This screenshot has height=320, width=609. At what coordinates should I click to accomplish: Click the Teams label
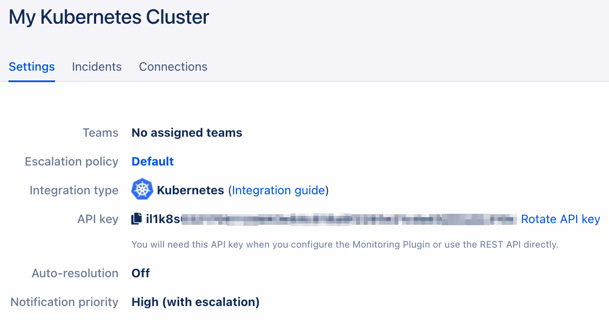[100, 133]
